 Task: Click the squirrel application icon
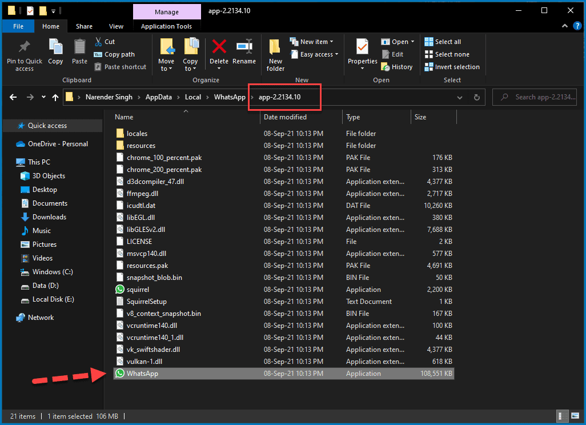(x=119, y=289)
